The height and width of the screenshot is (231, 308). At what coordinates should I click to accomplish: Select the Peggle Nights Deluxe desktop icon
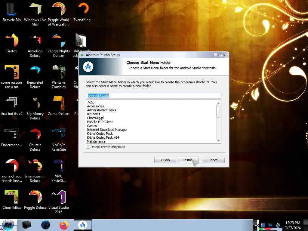(59, 45)
